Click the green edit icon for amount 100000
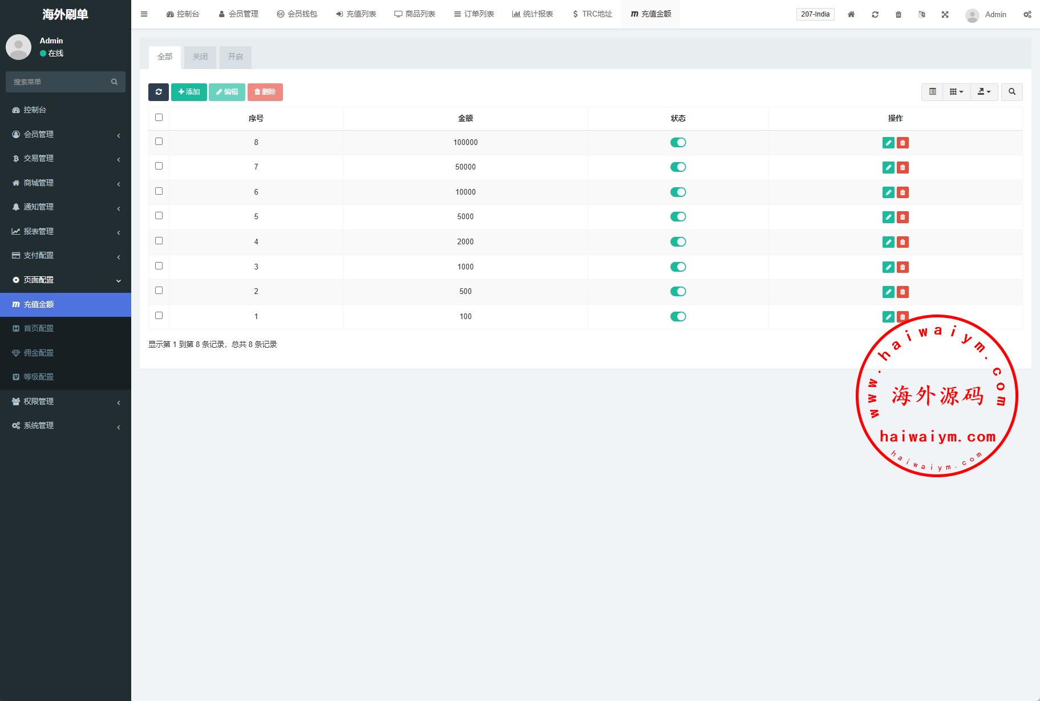The height and width of the screenshot is (701, 1040). click(888, 143)
